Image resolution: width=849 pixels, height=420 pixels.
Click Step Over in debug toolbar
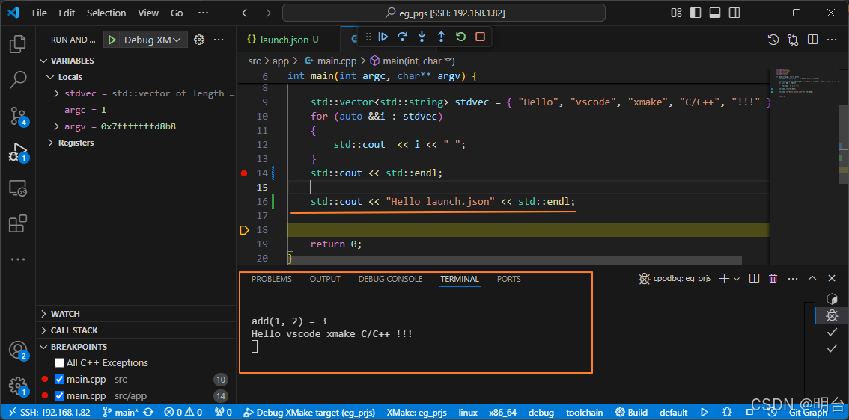(402, 37)
